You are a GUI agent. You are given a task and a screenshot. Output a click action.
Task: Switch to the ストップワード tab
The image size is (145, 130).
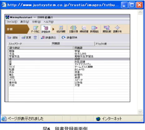point(29,44)
